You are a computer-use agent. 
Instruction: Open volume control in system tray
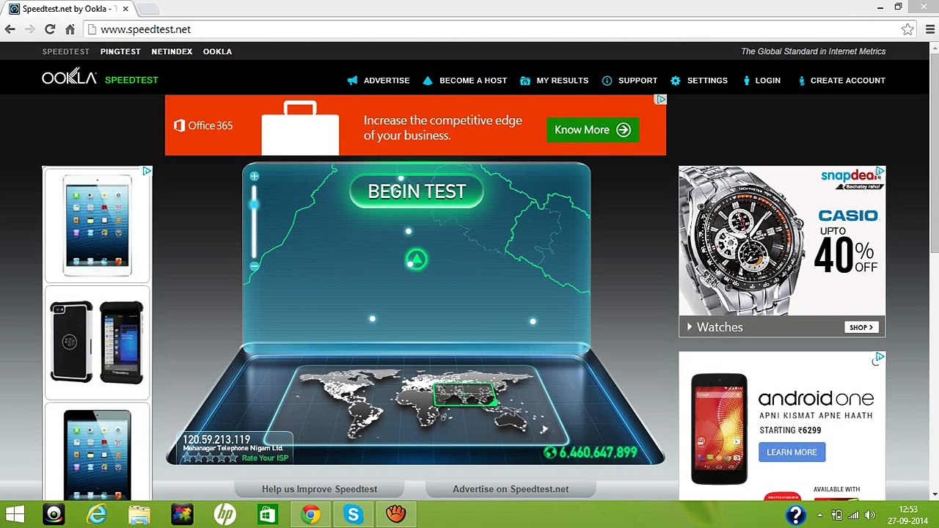(870, 515)
